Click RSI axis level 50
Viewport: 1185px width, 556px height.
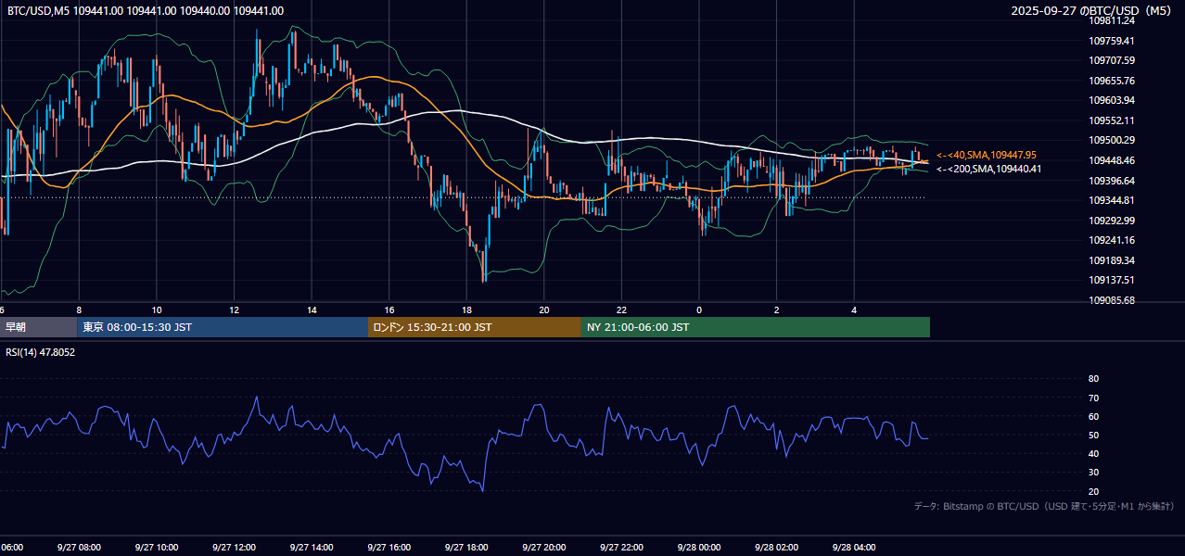pyautogui.click(x=1093, y=435)
